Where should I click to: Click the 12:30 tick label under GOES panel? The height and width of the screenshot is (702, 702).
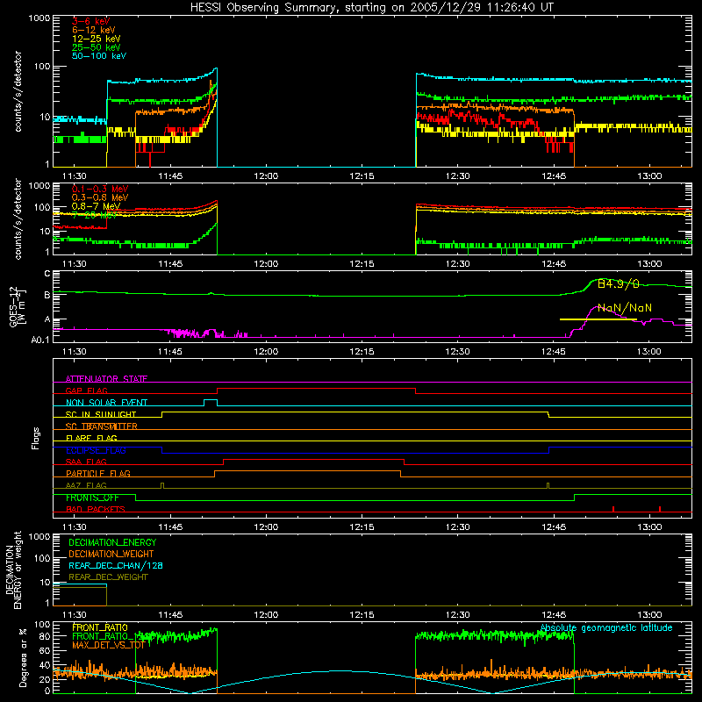(x=457, y=352)
